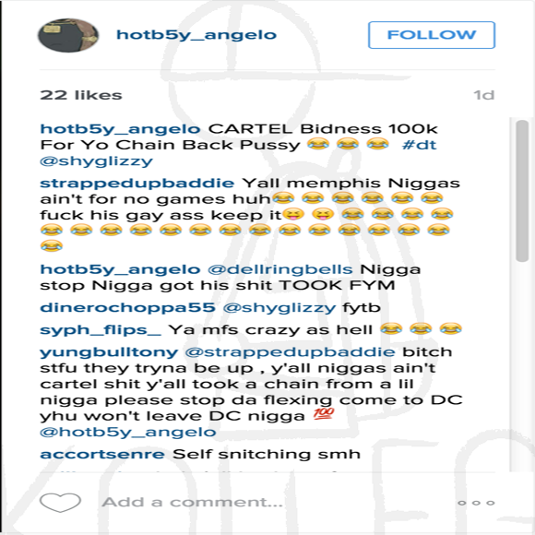
Task: Open hotb5y_angelo username in header
Action: 196,35
